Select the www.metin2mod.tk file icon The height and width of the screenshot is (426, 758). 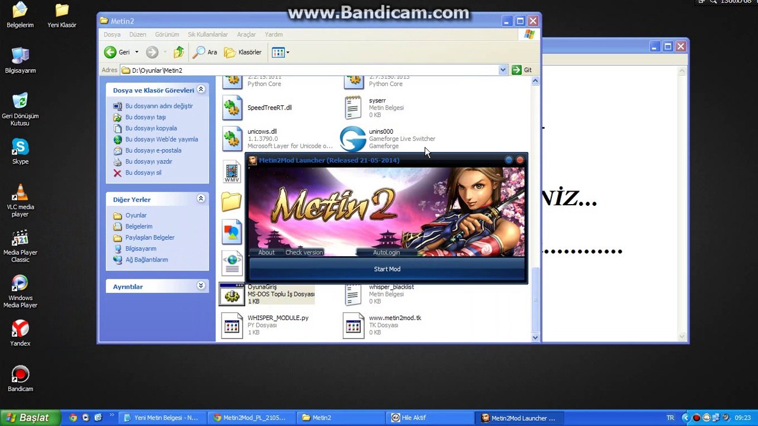click(353, 325)
